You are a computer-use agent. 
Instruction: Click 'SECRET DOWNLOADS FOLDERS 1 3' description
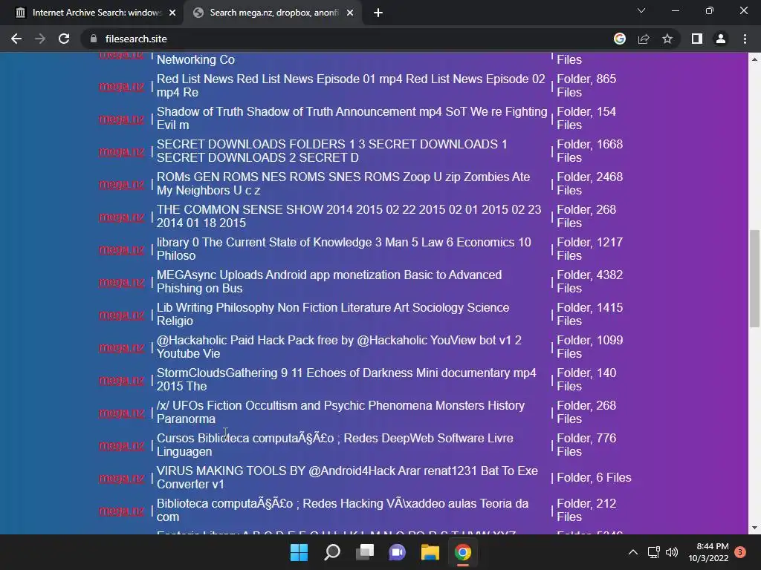coord(332,151)
